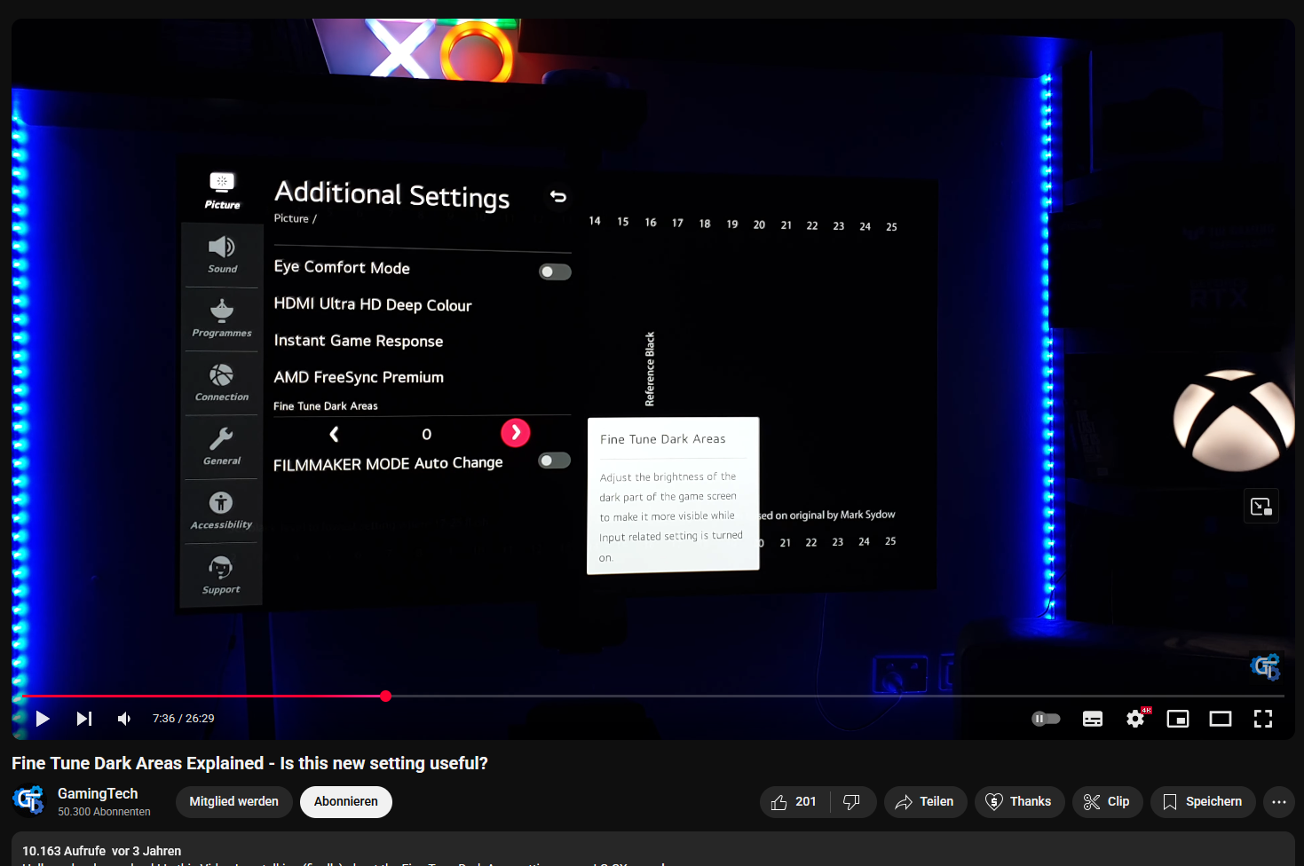Select the Support icon

(x=221, y=573)
